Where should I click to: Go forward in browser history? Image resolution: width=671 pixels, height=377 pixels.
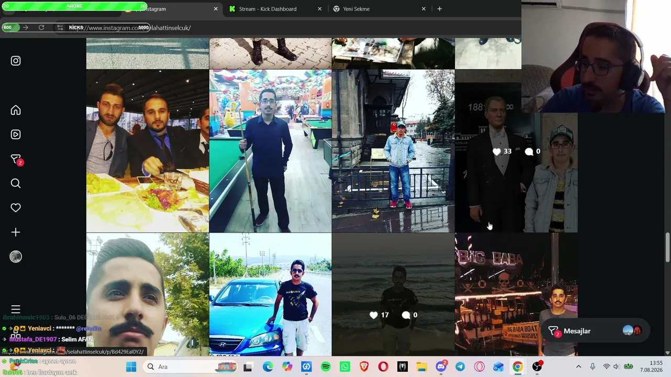25,27
